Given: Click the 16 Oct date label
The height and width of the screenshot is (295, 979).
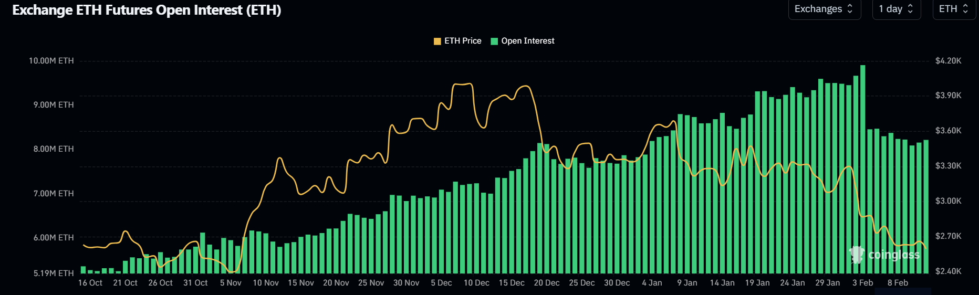Looking at the screenshot, I should [x=90, y=283].
